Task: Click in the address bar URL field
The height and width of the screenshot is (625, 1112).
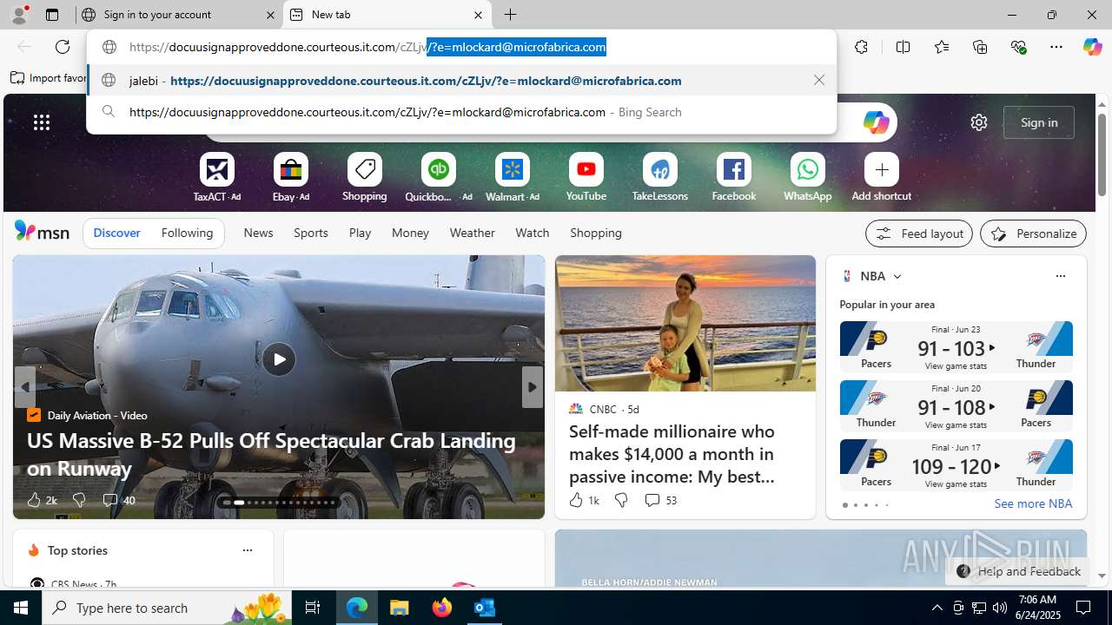Action: (x=461, y=47)
